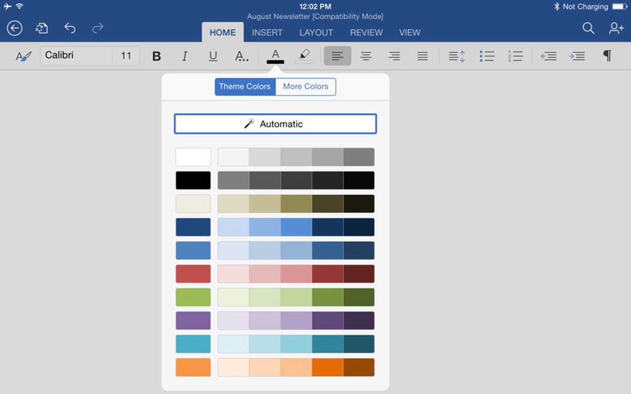This screenshot has height=394, width=631.
Task: Select the center text alignment option
Action: [366, 56]
